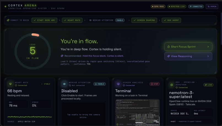Enable webcam attention in the setup steps bar
Image resolution: width=222 pixels, height=126 pixels.
coord(120,20)
